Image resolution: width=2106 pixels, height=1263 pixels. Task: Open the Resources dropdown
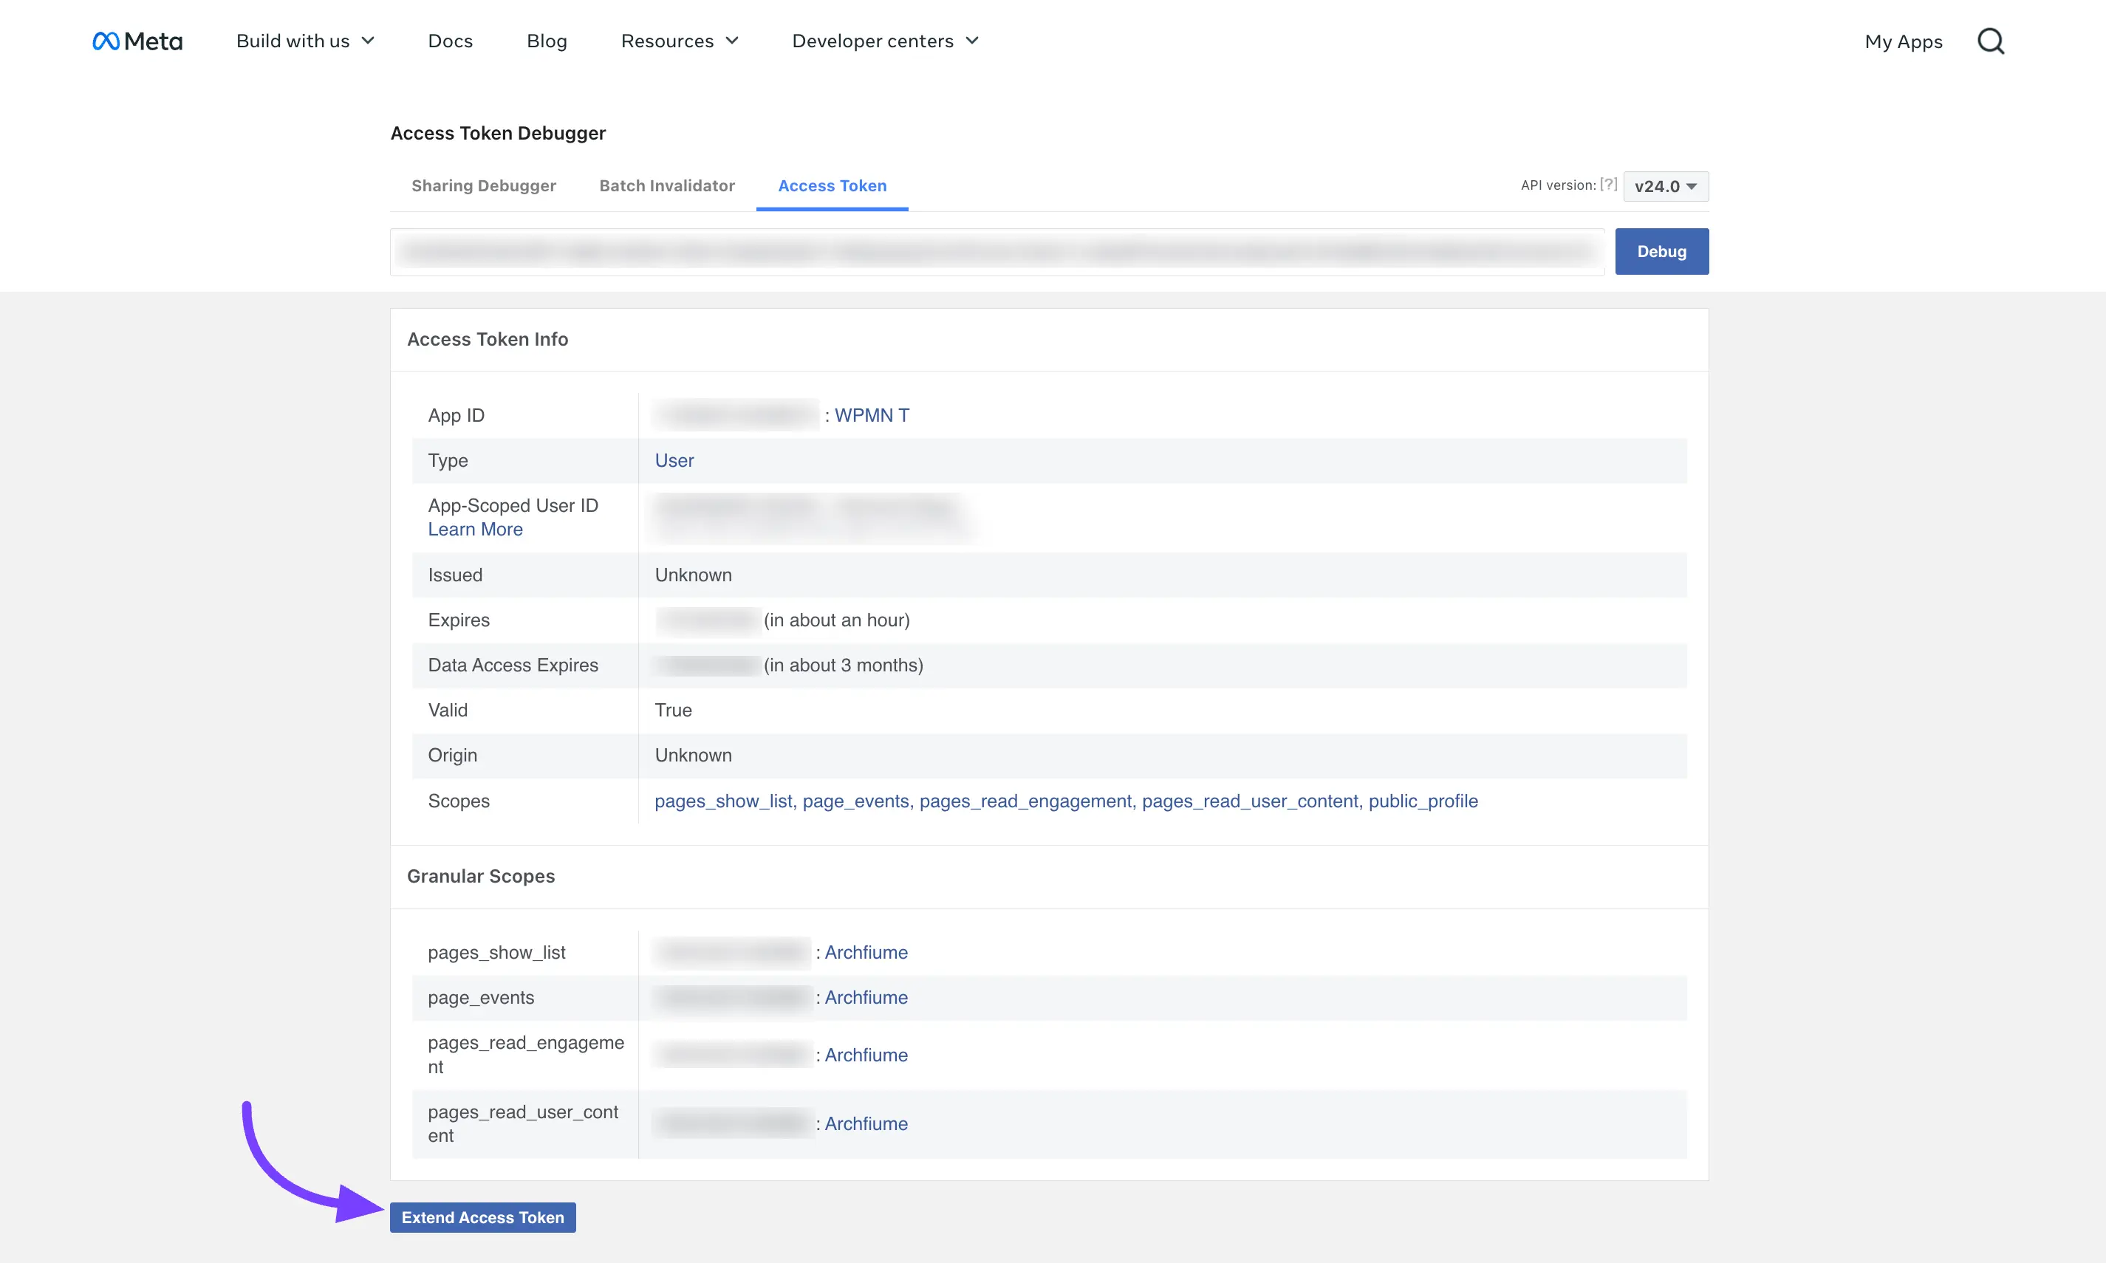[679, 40]
